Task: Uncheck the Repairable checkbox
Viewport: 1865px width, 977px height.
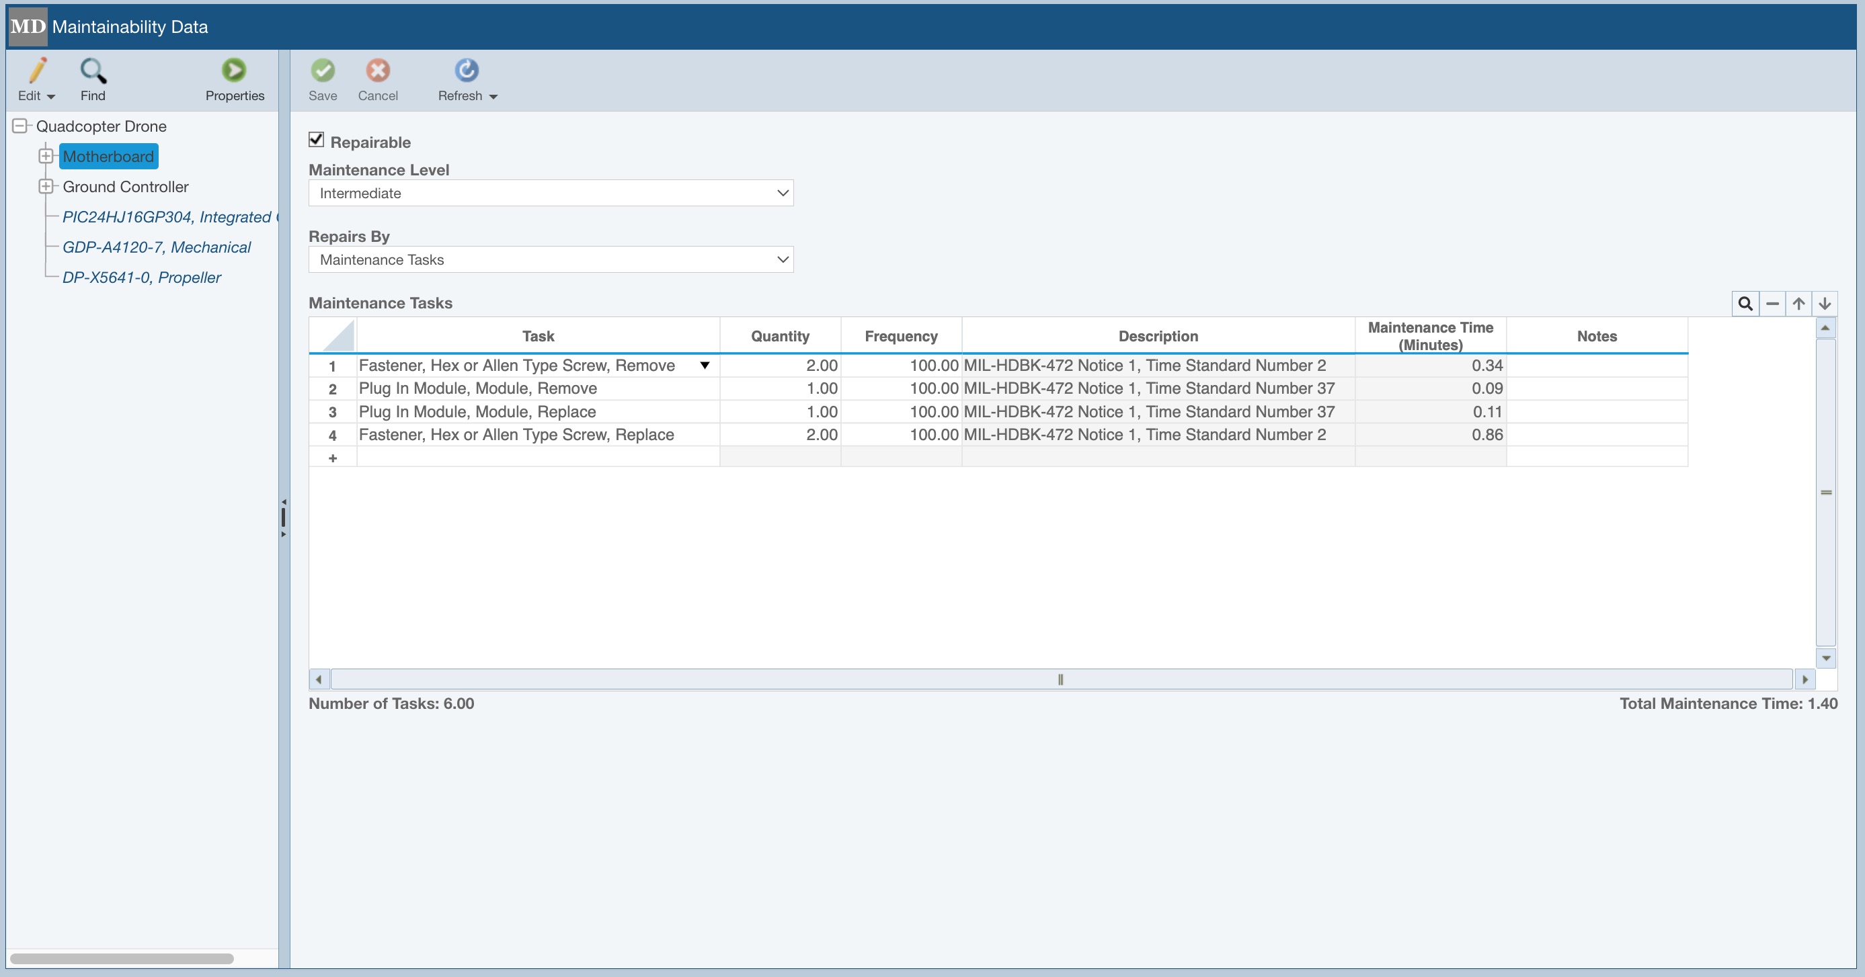Action: (x=317, y=140)
